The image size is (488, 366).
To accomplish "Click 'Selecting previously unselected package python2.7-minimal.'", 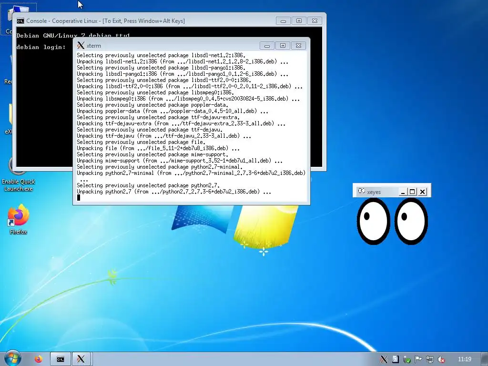I will tap(160, 167).
